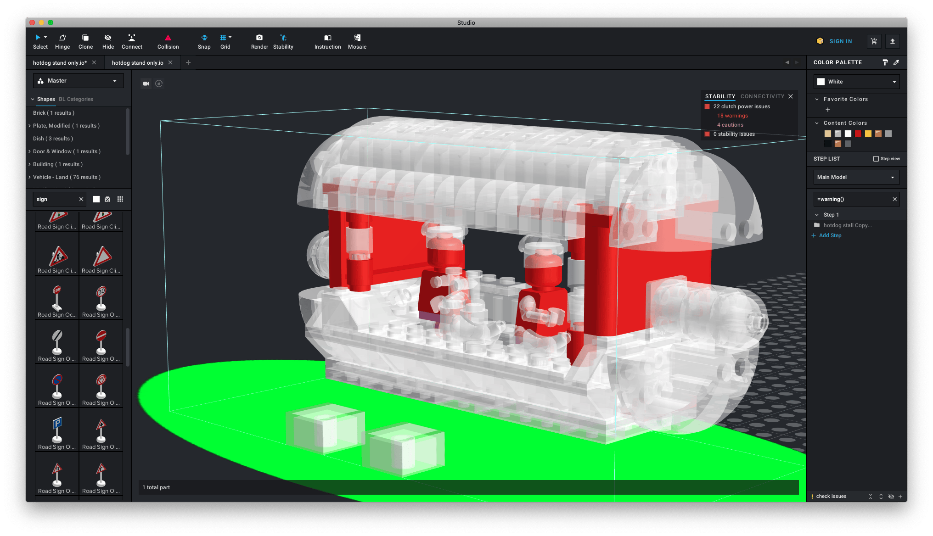The height and width of the screenshot is (536, 933).
Task: Switch to the CONNECTIVITY tab
Action: [762, 96]
